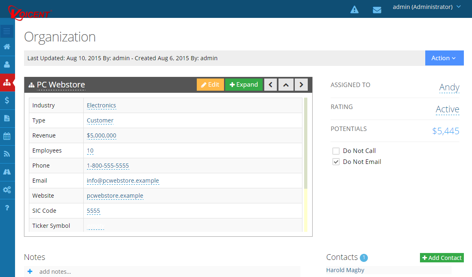Open the Calendar icon in sidebar
This screenshot has width=472, height=277.
click(x=7, y=136)
